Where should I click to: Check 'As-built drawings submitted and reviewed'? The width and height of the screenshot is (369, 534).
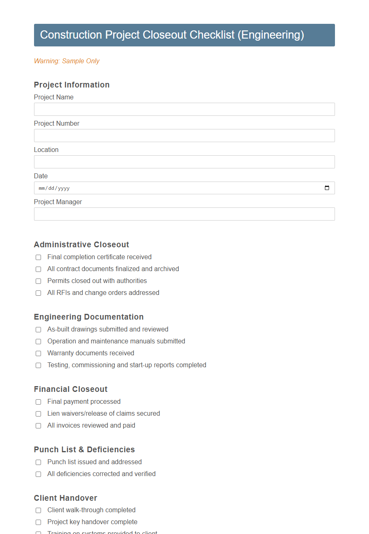coord(38,329)
